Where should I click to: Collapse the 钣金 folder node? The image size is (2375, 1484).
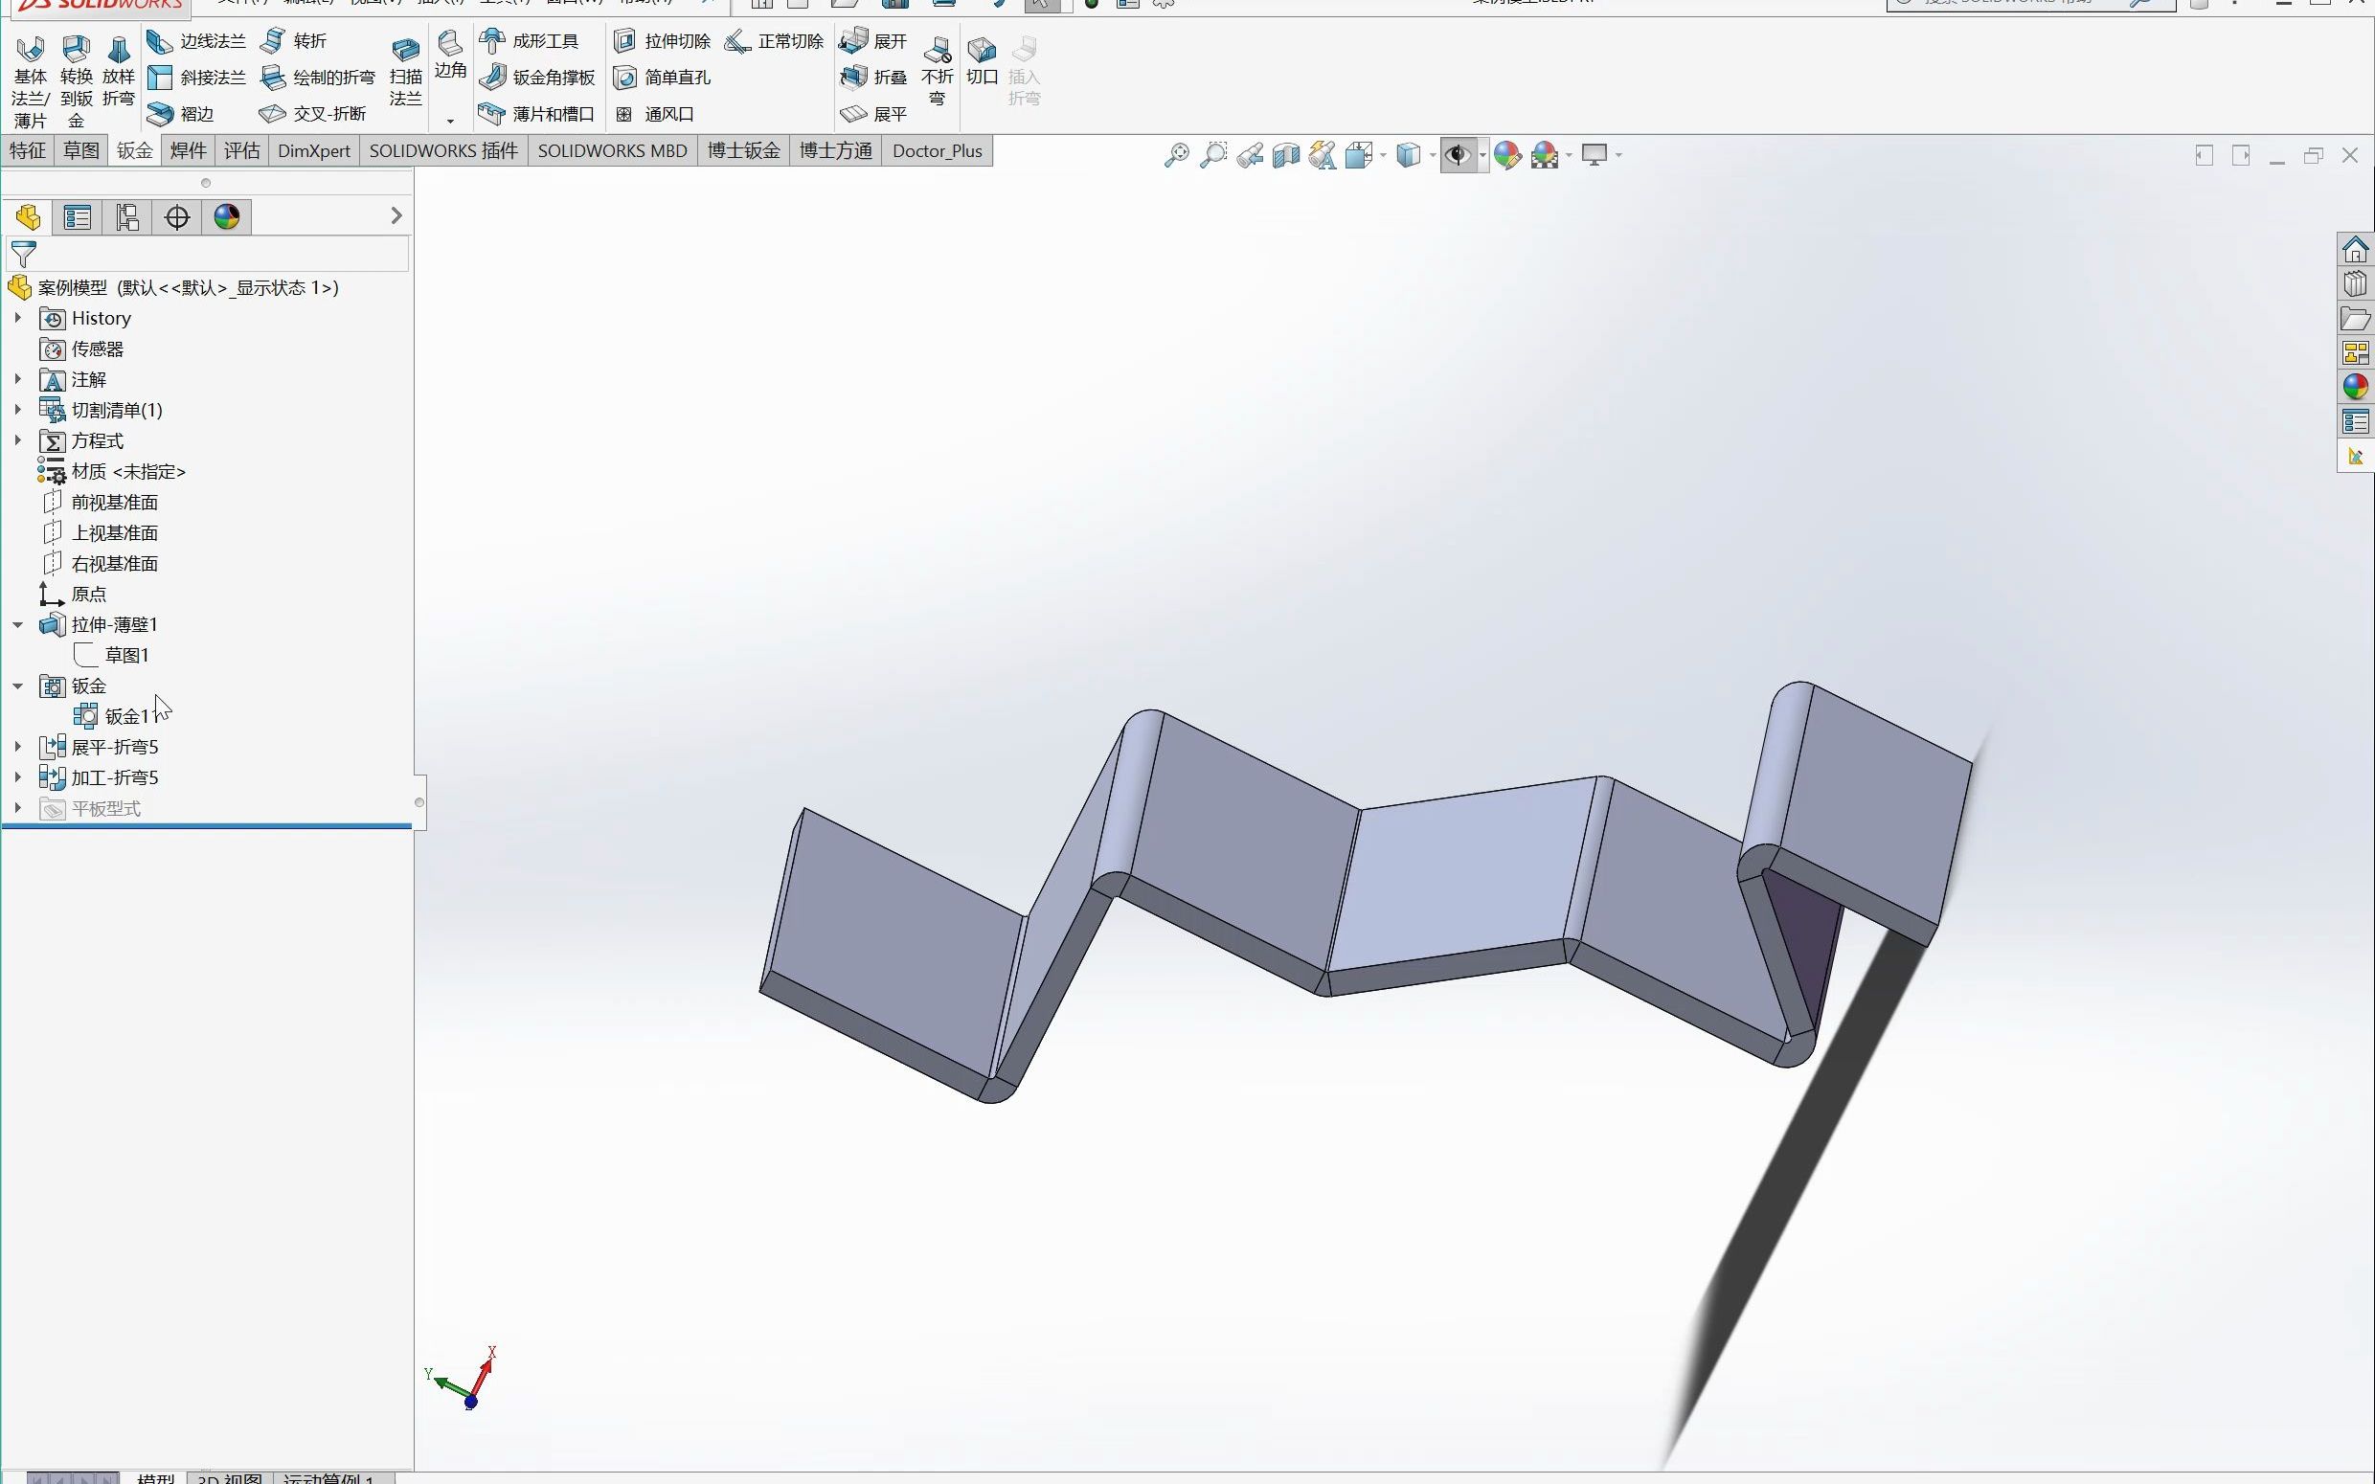17,686
